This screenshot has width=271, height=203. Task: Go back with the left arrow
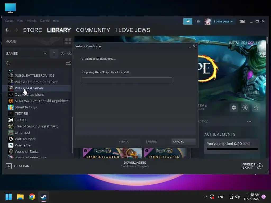pyautogui.click(x=7, y=30)
